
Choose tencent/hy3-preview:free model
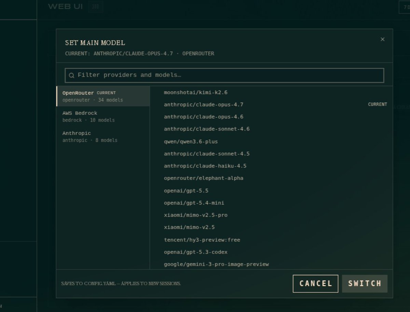[271, 240]
